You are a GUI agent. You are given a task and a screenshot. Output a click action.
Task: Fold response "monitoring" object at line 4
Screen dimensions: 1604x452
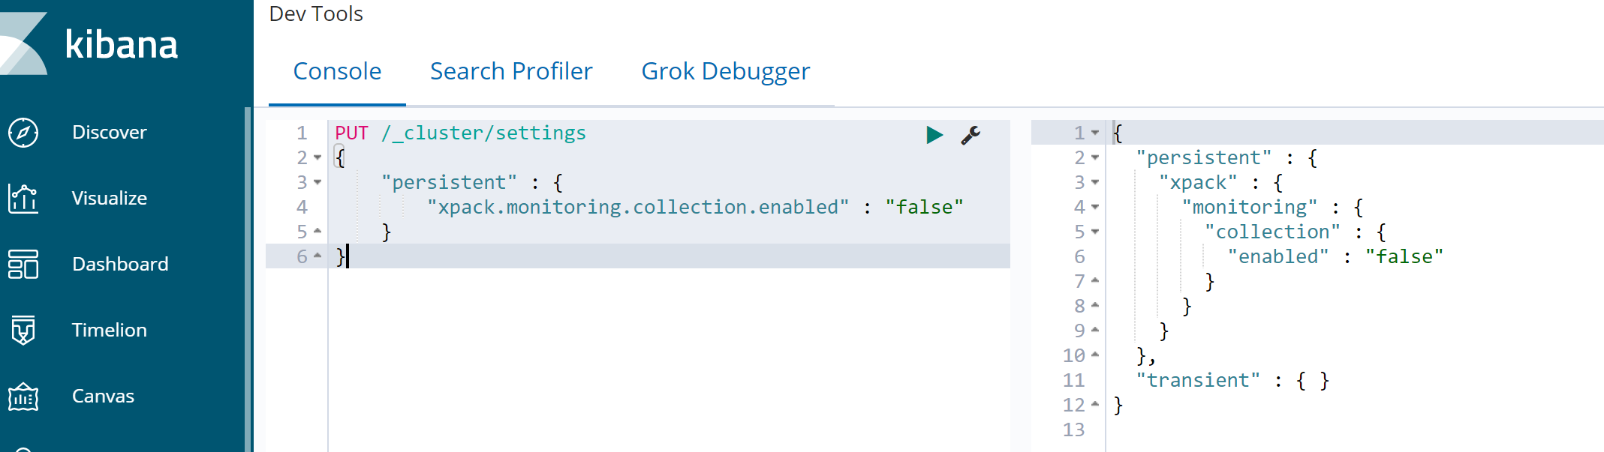pyautogui.click(x=1095, y=207)
